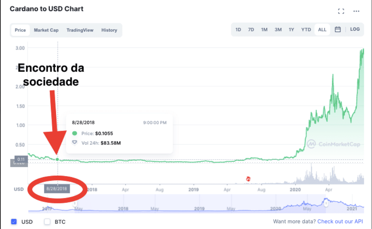Viewport: 372px width, 229px height.
Task: Select the 1Y time range
Action: 291,30
